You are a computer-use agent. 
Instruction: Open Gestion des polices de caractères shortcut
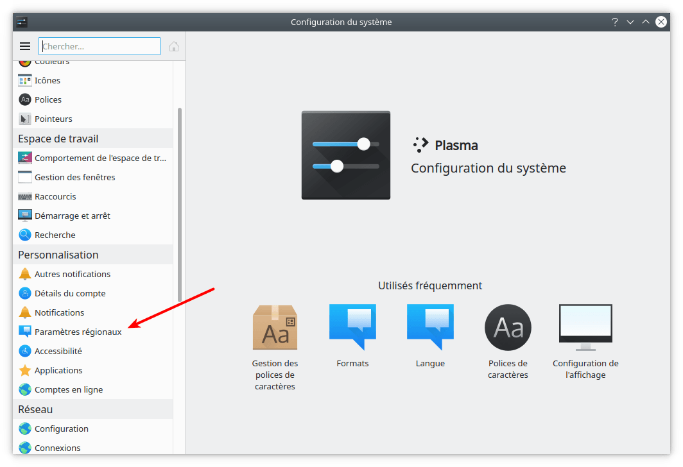point(275,347)
